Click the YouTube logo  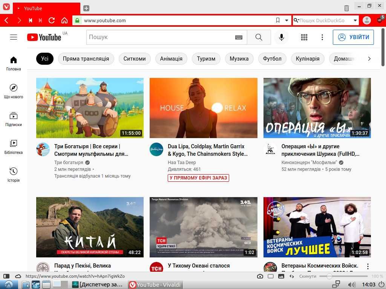(x=44, y=37)
